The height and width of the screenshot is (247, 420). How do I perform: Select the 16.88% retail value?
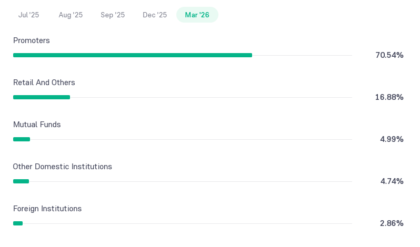389,97
